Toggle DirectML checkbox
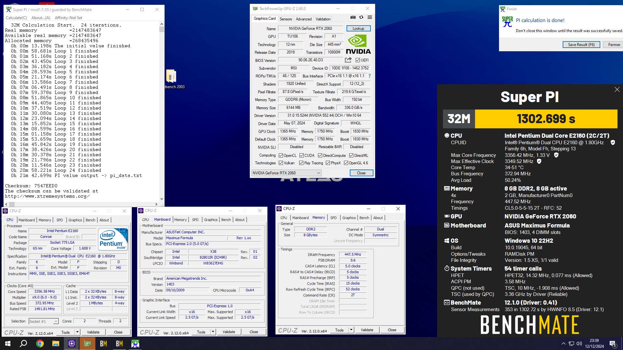Image resolution: width=623 pixels, height=350 pixels. (x=351, y=156)
